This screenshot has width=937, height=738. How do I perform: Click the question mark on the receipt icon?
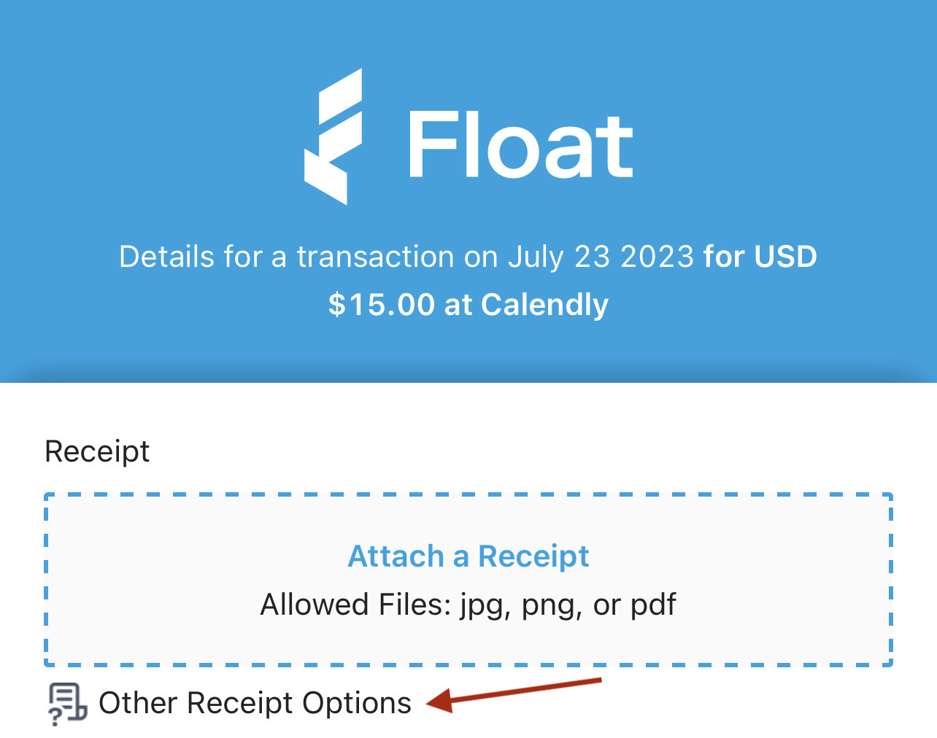(56, 718)
